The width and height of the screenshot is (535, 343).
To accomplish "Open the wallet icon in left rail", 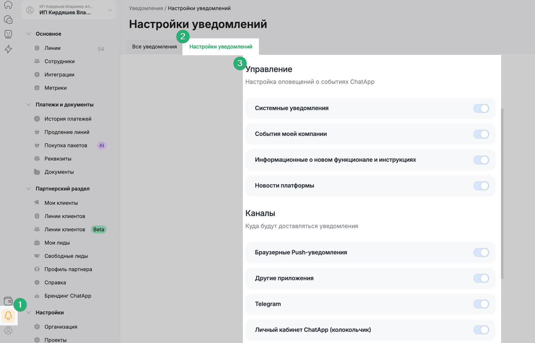I will pyautogui.click(x=8, y=301).
